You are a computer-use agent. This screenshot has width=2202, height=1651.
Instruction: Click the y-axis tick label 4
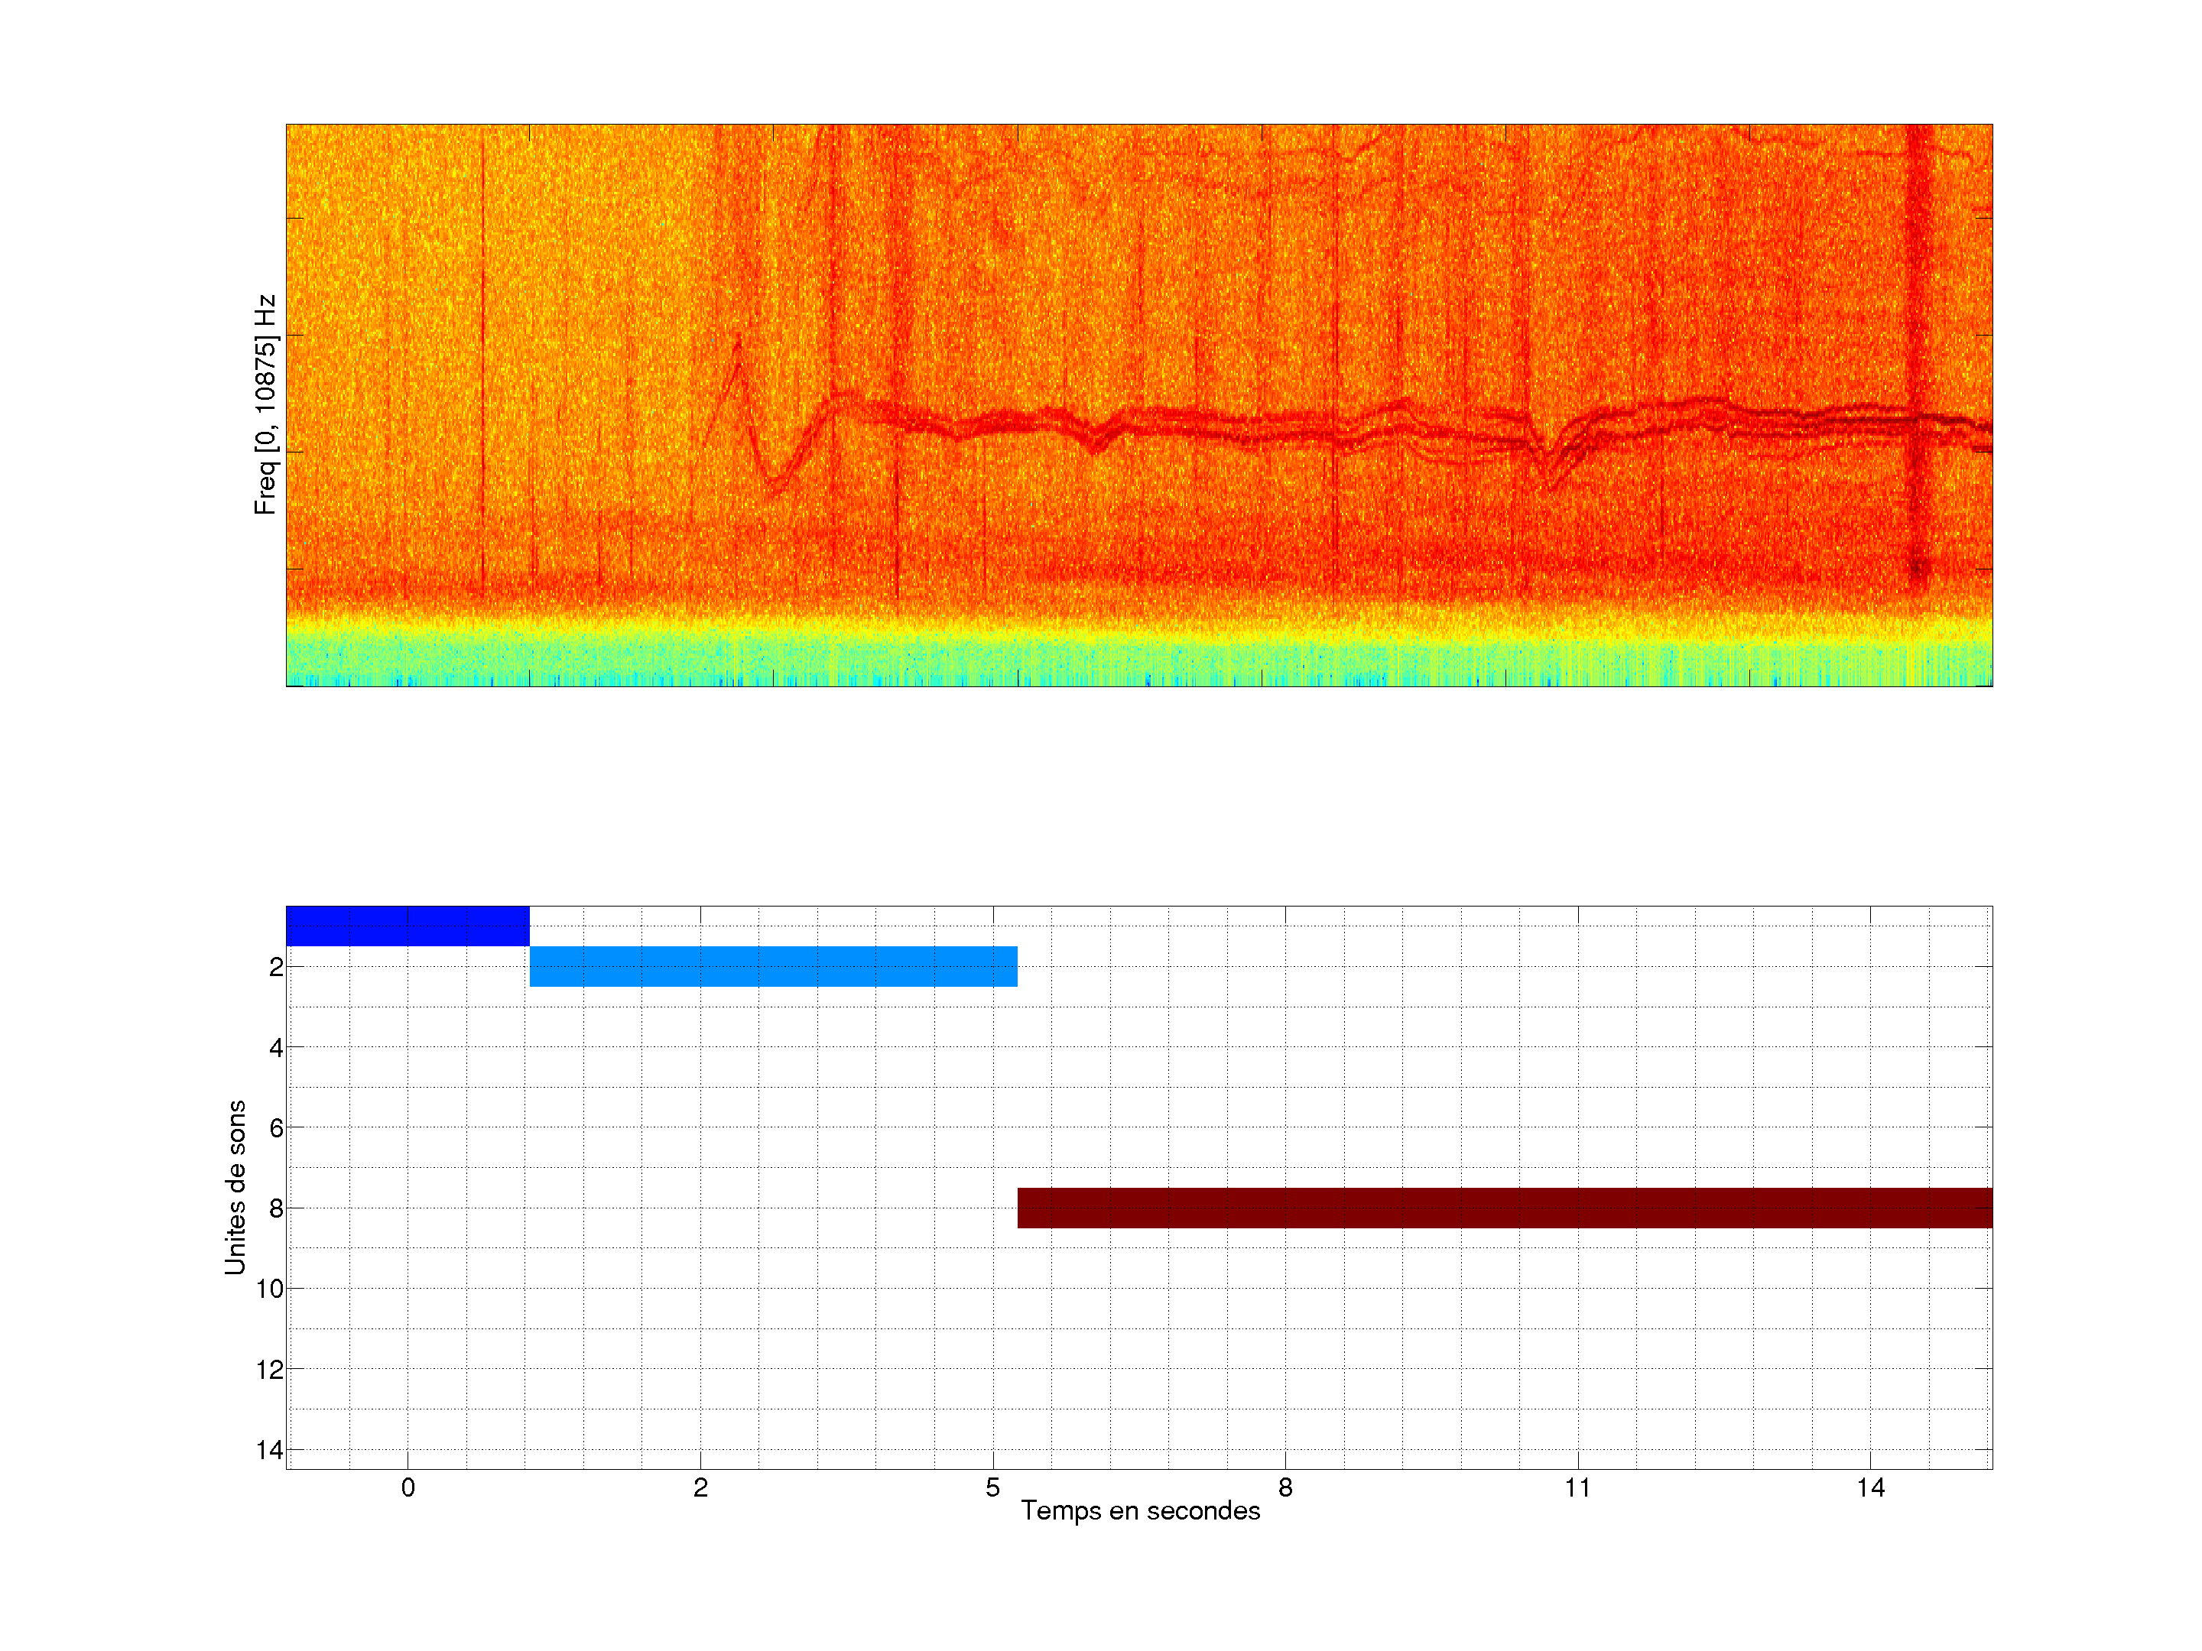coord(276,1048)
